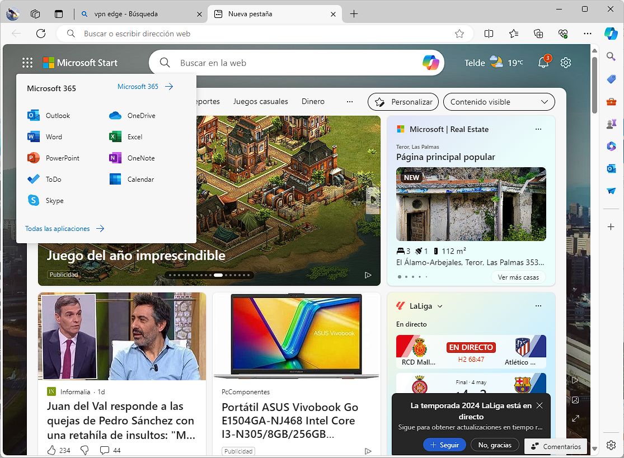
Task: Advance the featured carousel to next slide
Action: [x=373, y=200]
